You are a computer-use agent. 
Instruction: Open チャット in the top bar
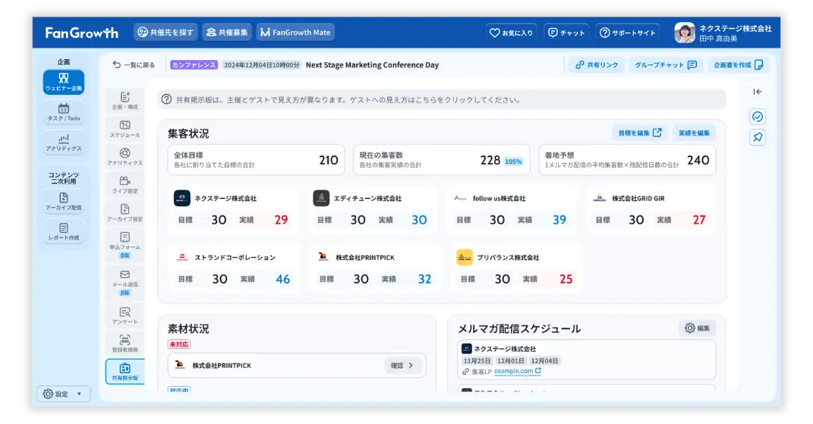pyautogui.click(x=566, y=33)
